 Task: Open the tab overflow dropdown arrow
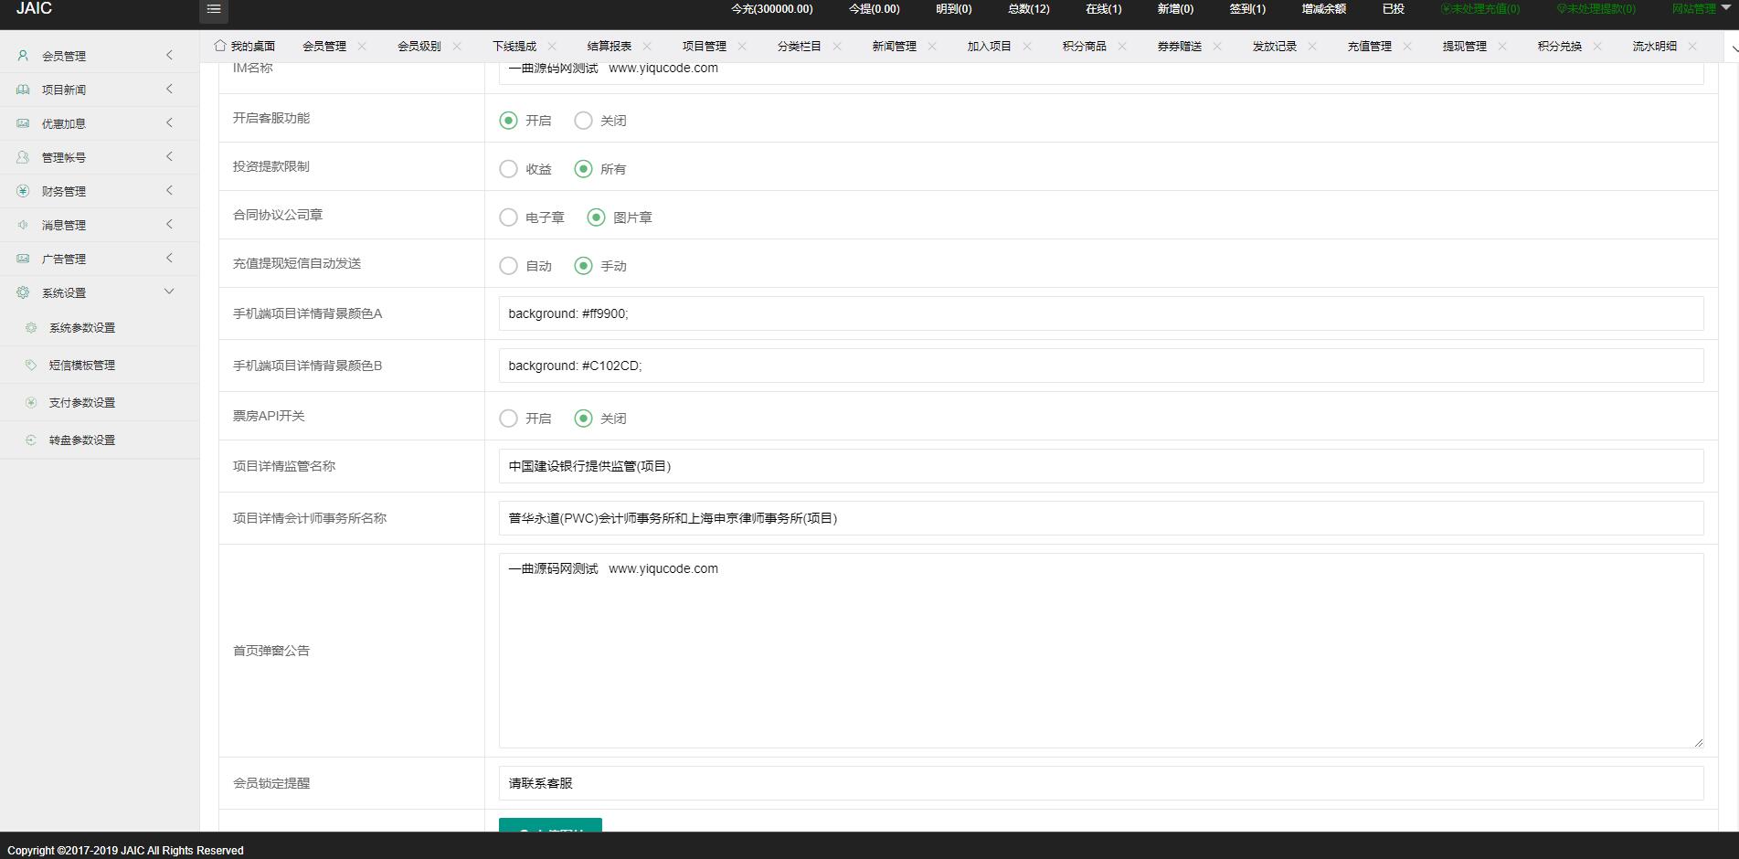pos(1732,47)
